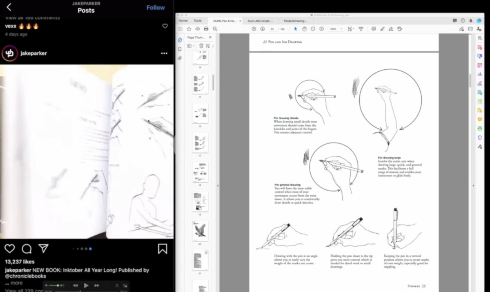Rewind the video in the floating player
This screenshot has height=292, width=490.
click(76, 285)
